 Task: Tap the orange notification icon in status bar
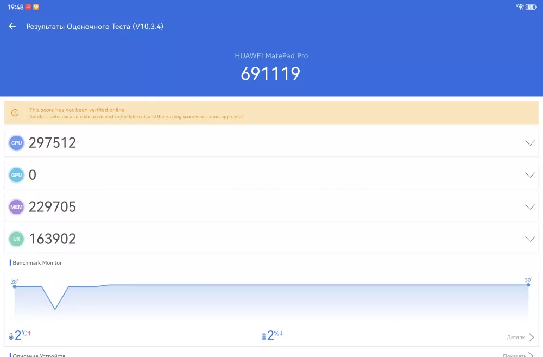[x=36, y=7]
